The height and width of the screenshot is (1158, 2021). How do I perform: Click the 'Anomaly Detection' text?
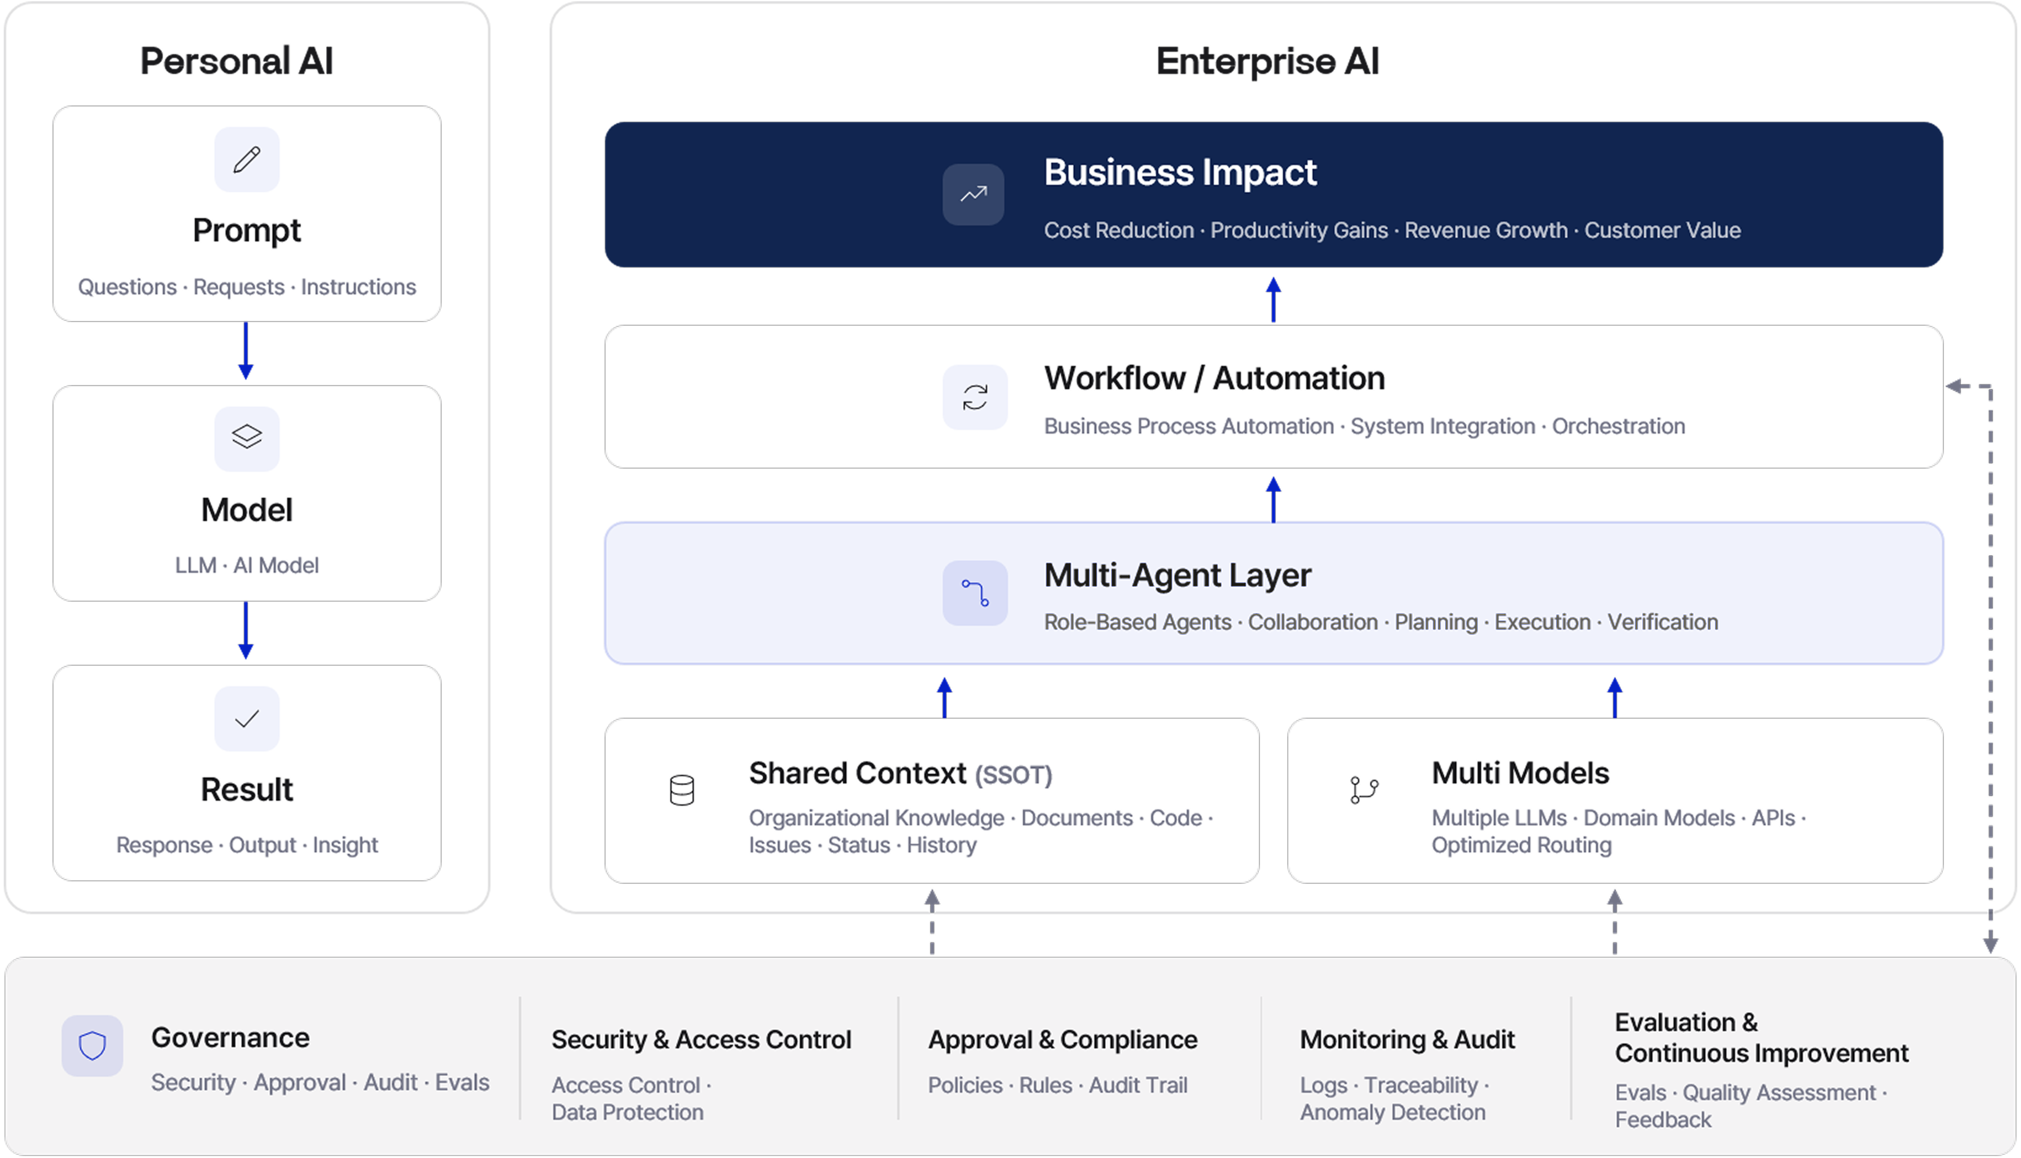coord(1393,1112)
